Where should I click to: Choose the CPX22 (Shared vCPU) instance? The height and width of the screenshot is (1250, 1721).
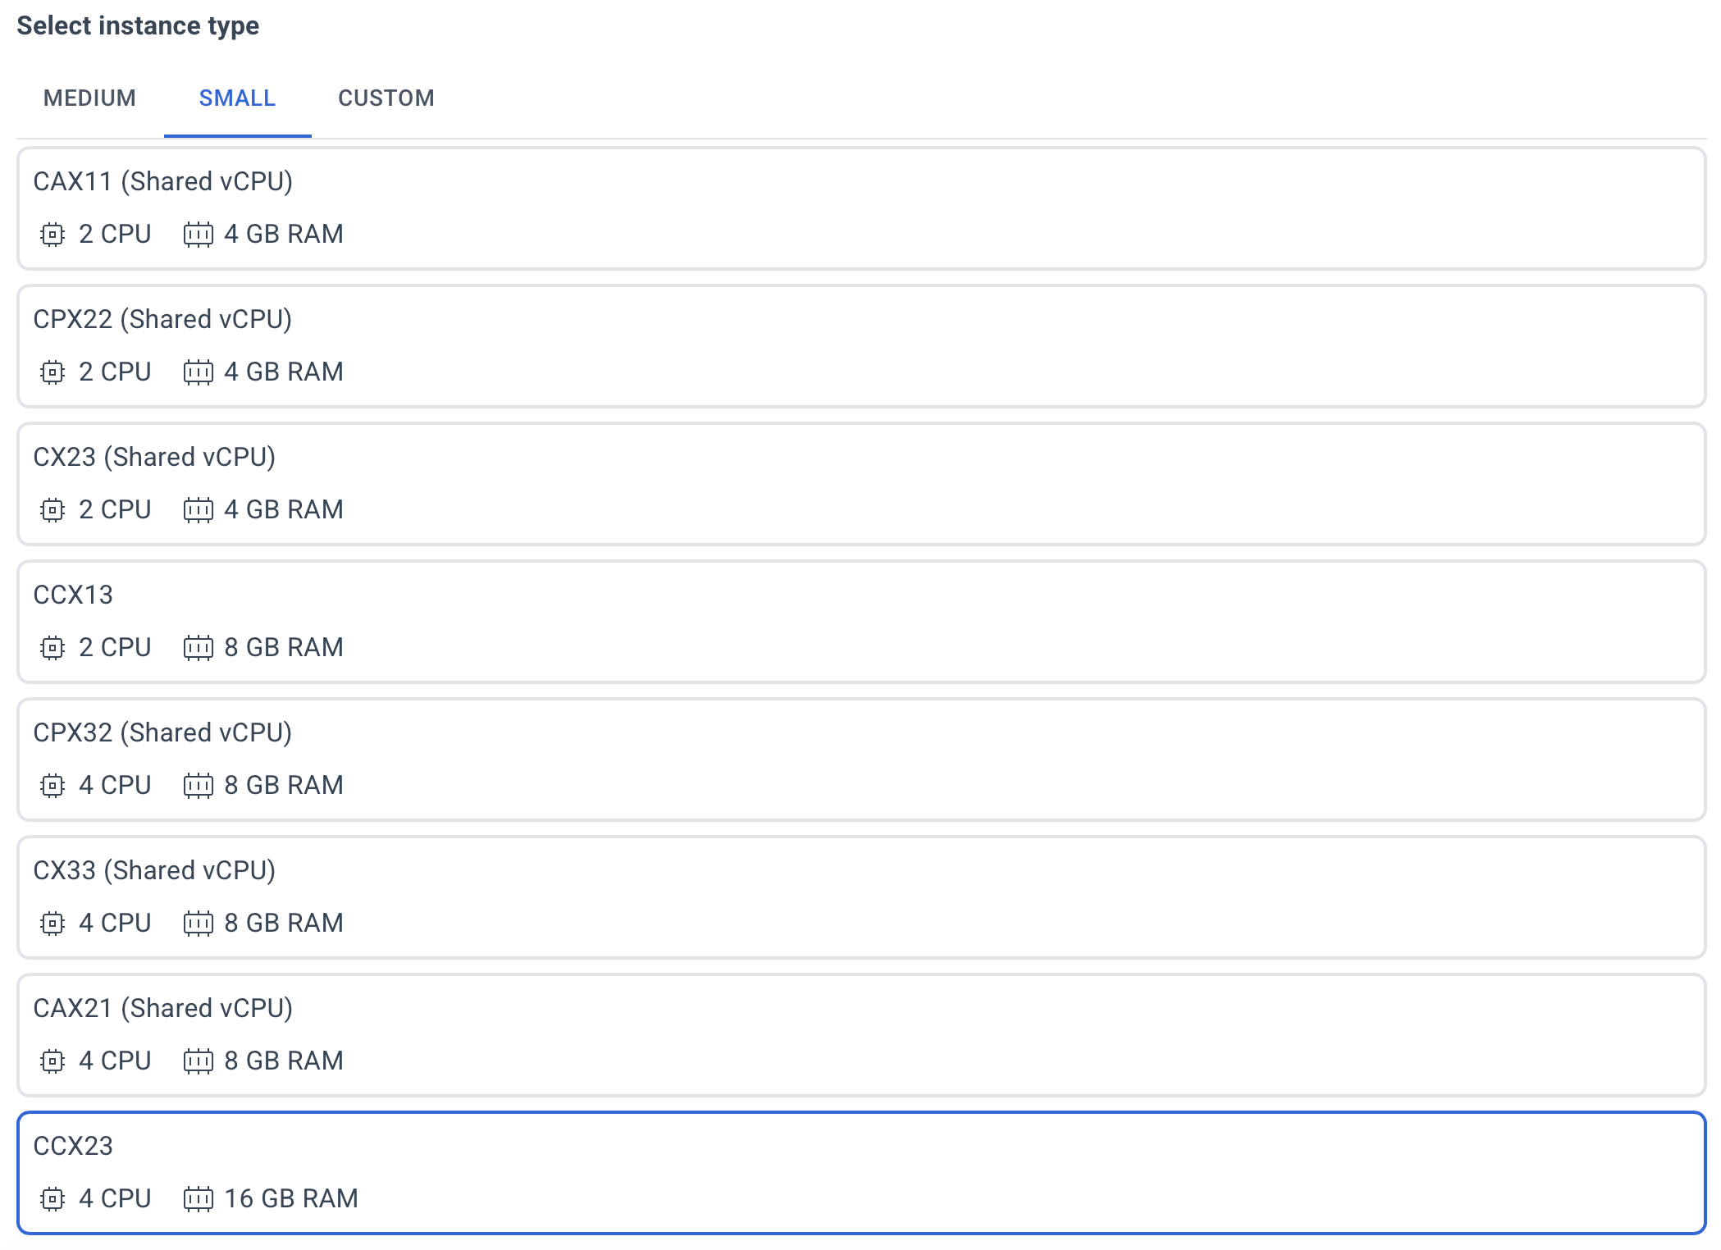(x=861, y=346)
